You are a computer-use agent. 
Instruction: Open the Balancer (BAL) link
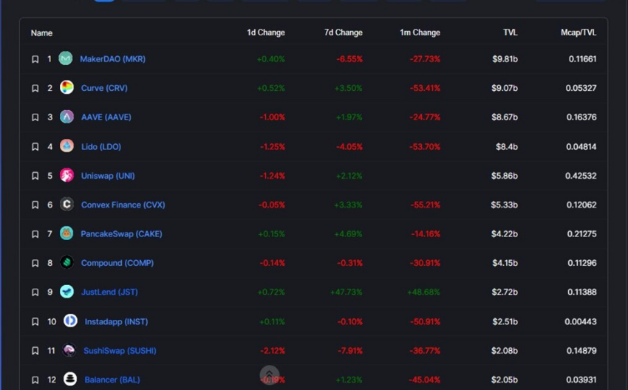click(112, 380)
